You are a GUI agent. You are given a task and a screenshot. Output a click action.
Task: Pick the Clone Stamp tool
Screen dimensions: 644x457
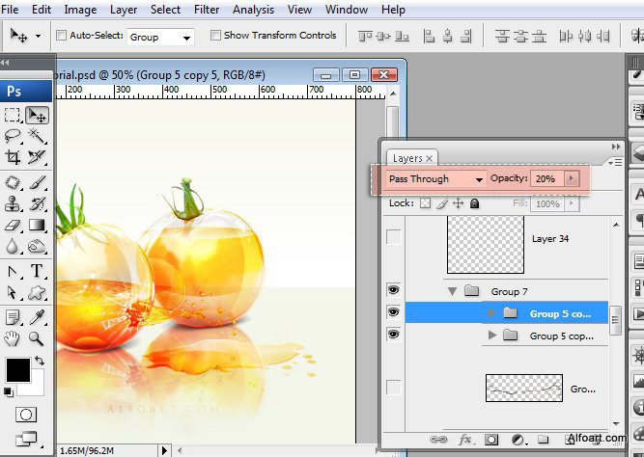click(x=13, y=203)
